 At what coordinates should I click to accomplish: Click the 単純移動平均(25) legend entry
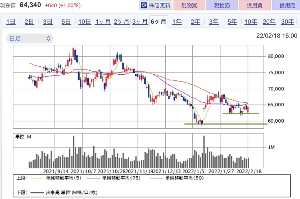pos(114,178)
